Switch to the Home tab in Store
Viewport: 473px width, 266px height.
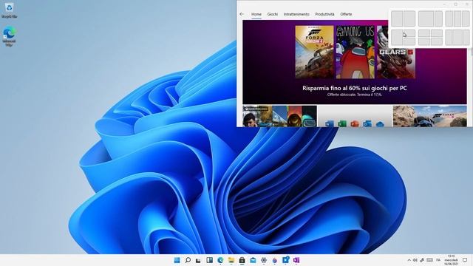click(x=256, y=14)
